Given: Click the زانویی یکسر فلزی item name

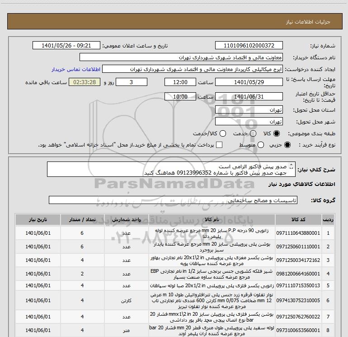Looking at the screenshot, I should click(x=212, y=285).
